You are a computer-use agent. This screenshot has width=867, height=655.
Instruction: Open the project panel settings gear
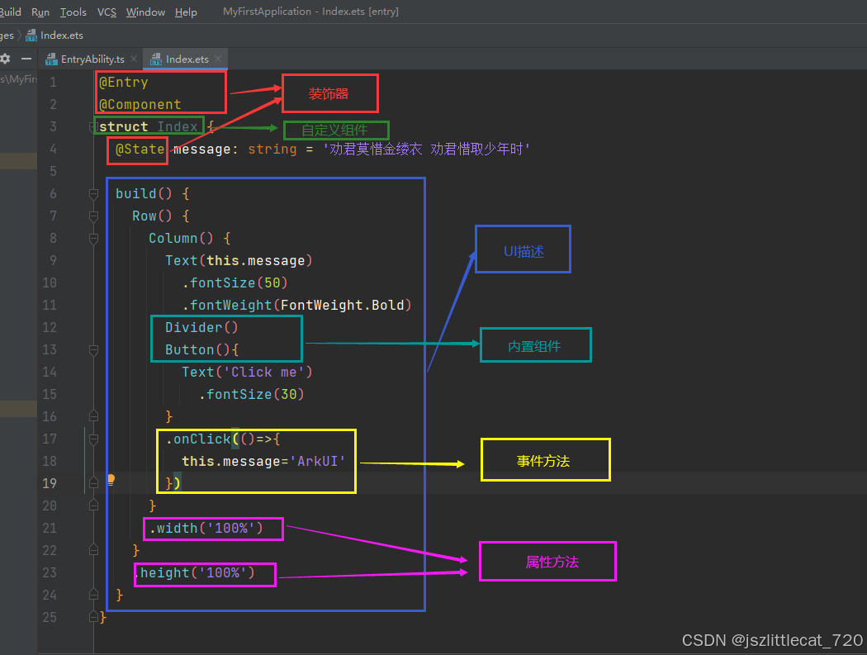point(5,59)
